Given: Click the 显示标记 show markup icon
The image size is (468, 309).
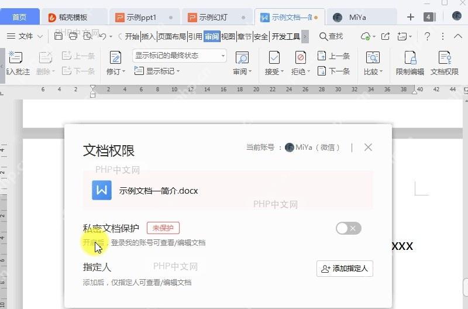Looking at the screenshot, I should [139, 71].
